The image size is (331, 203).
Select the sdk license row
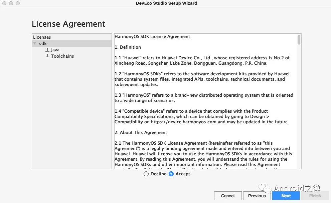point(72,43)
